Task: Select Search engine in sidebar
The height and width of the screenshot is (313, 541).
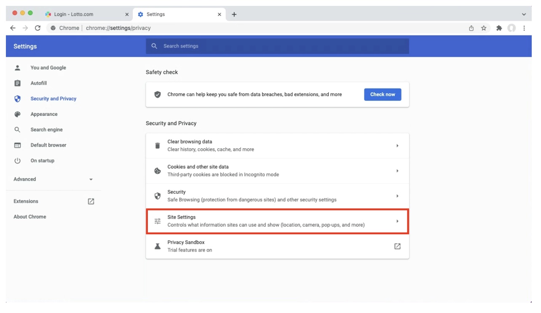Action: 46,130
